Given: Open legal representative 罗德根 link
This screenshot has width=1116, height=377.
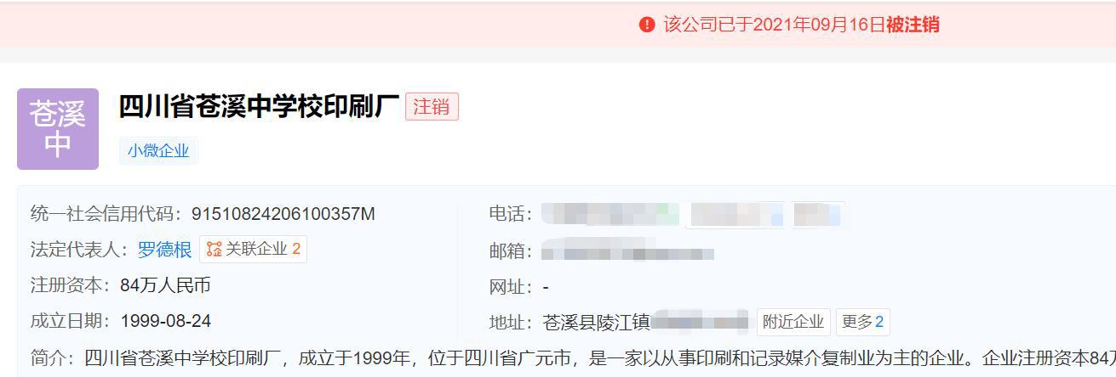Looking at the screenshot, I should [165, 250].
